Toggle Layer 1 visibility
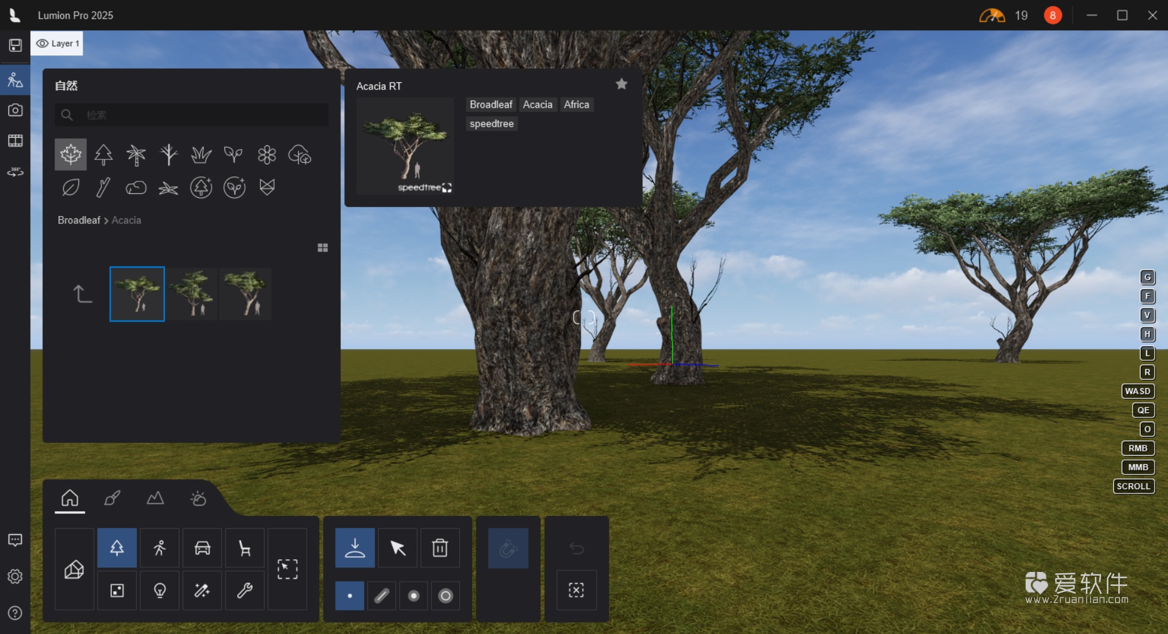Viewport: 1168px width, 634px height. 43,43
